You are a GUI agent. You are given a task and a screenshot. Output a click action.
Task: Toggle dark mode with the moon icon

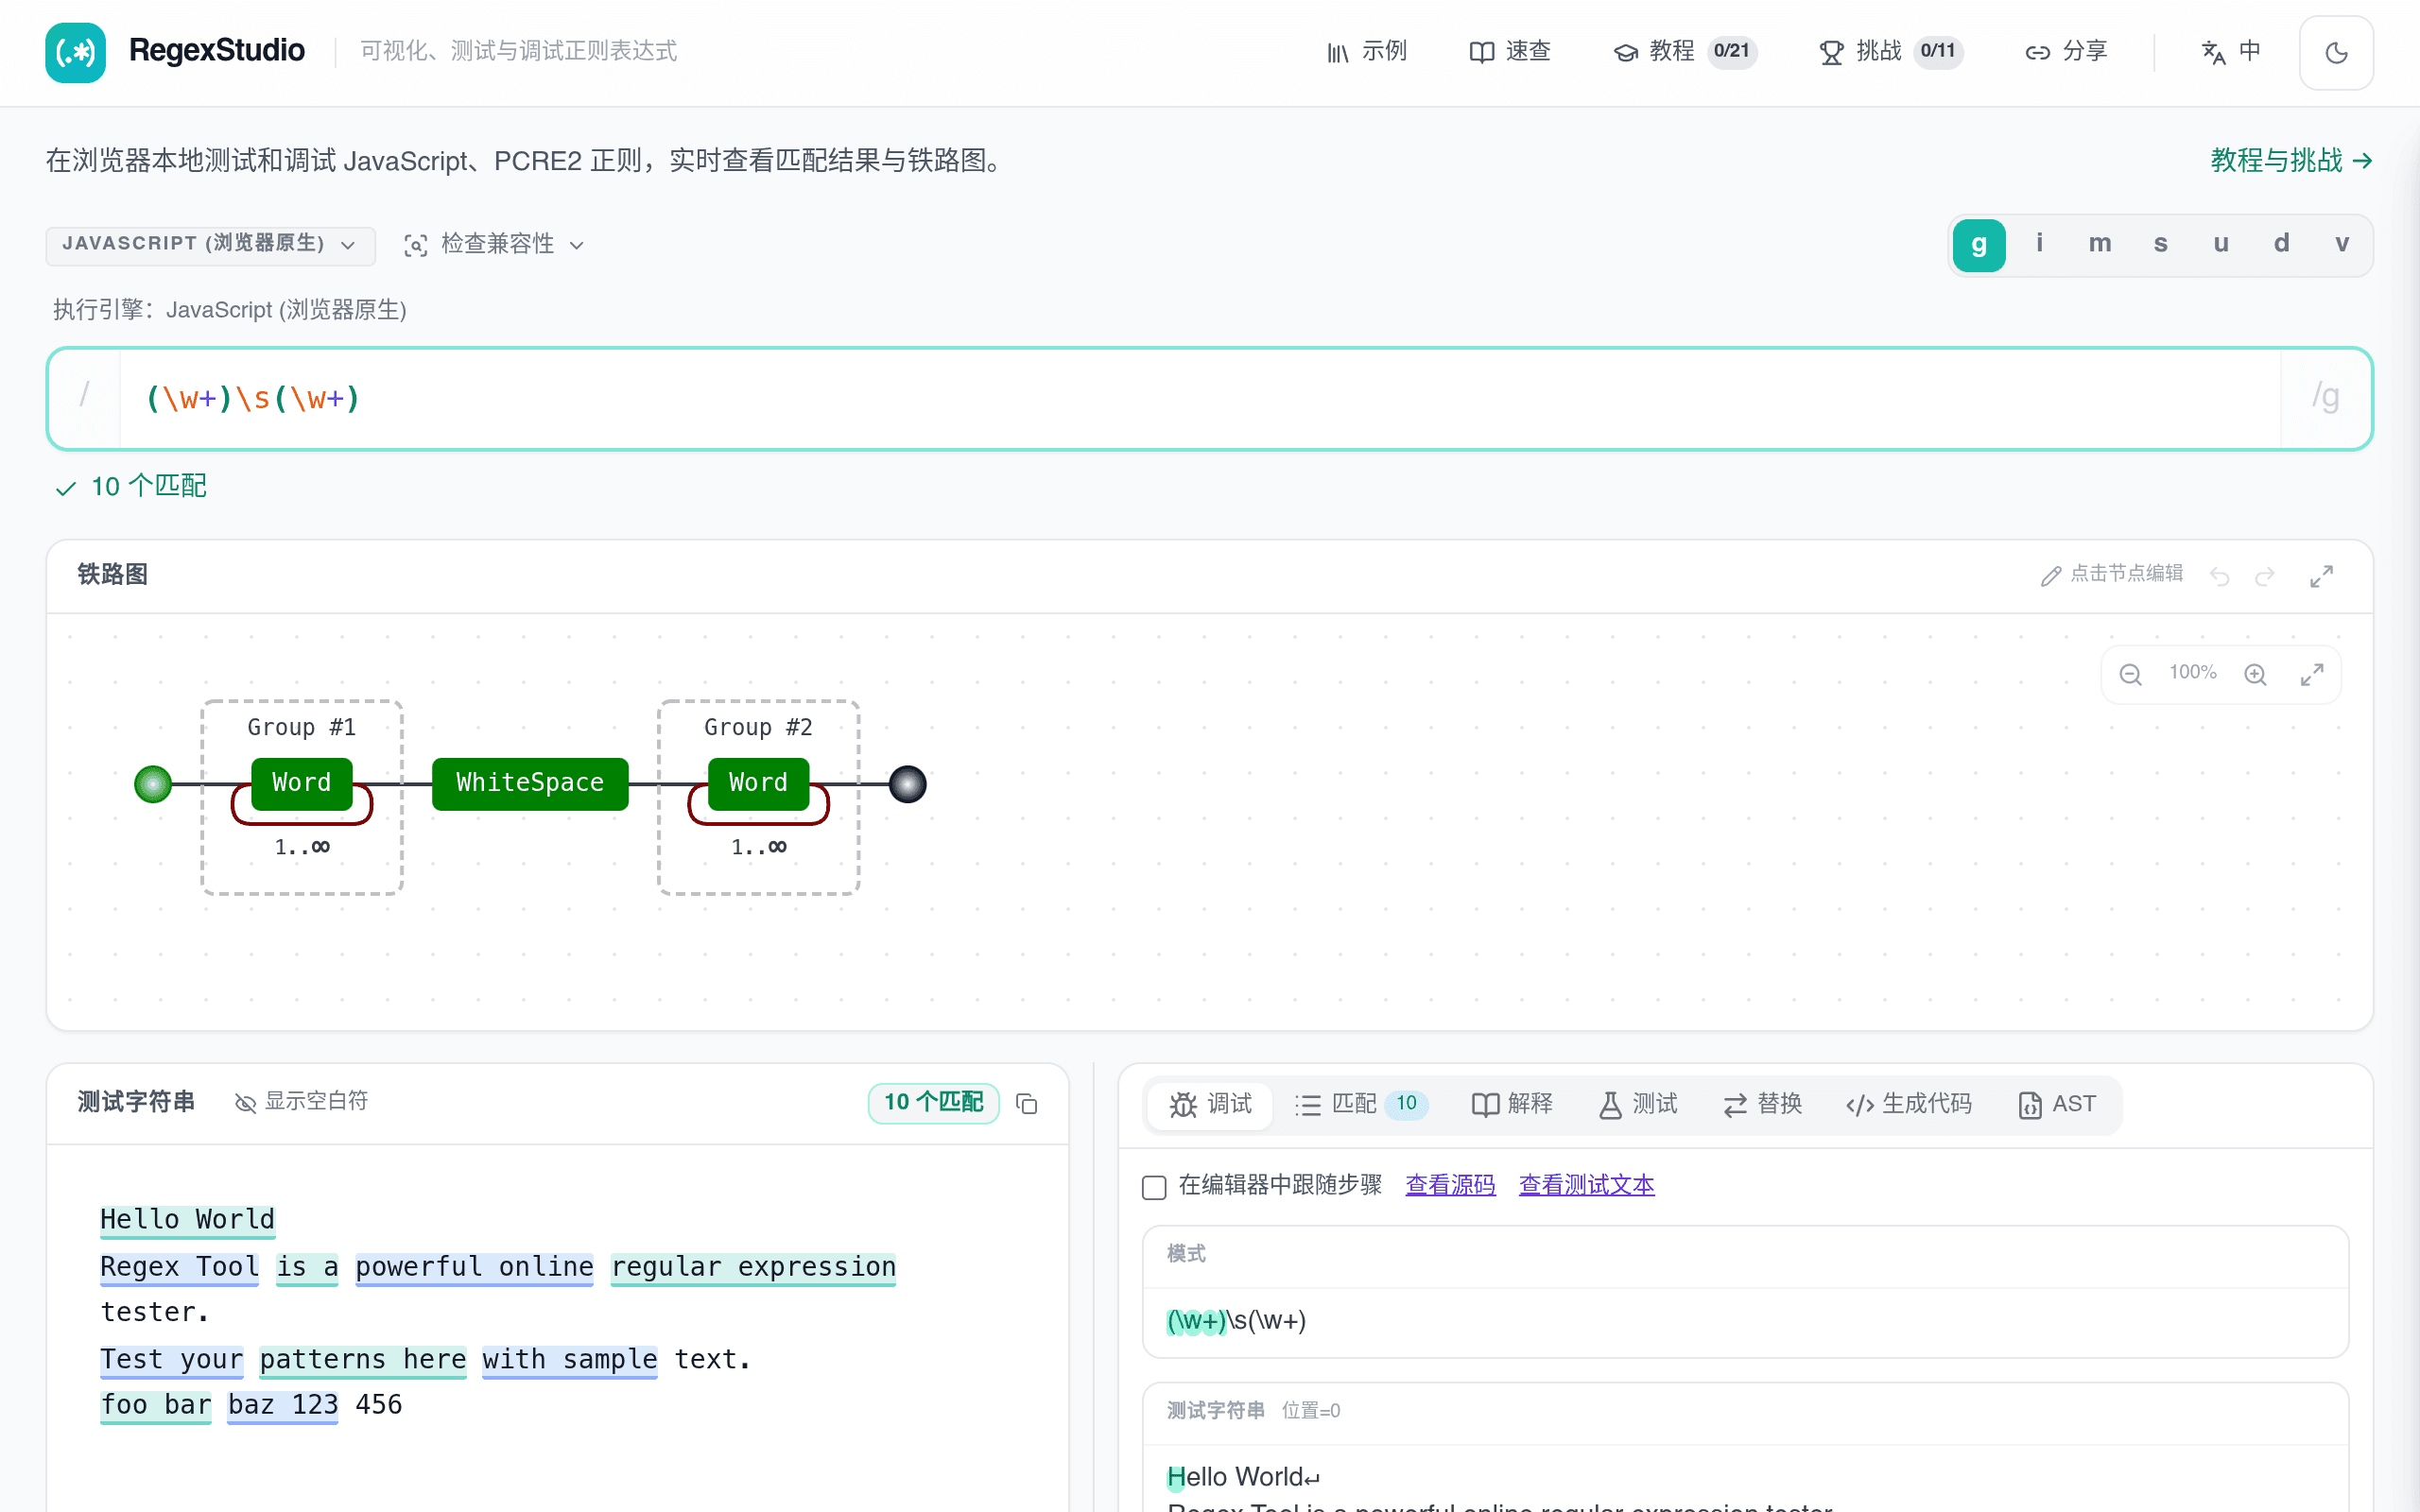(2336, 52)
